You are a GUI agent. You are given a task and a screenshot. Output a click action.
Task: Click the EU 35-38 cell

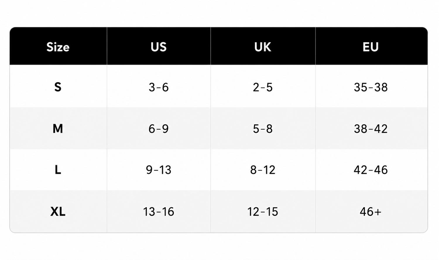pos(371,87)
